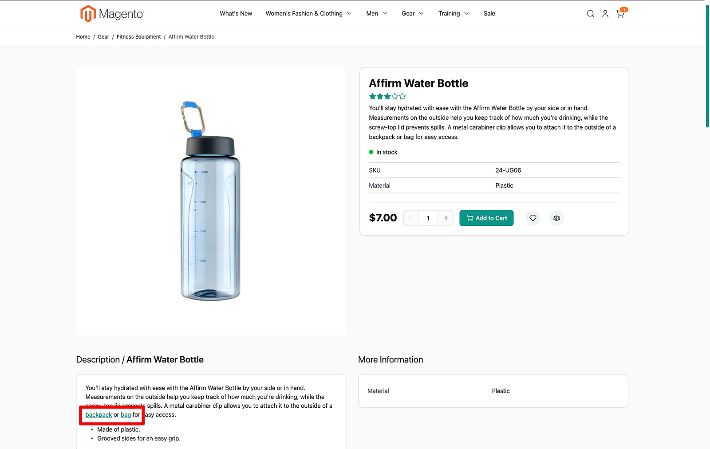The width and height of the screenshot is (710, 449).
Task: Select the fourth rating star
Action: tap(394, 96)
